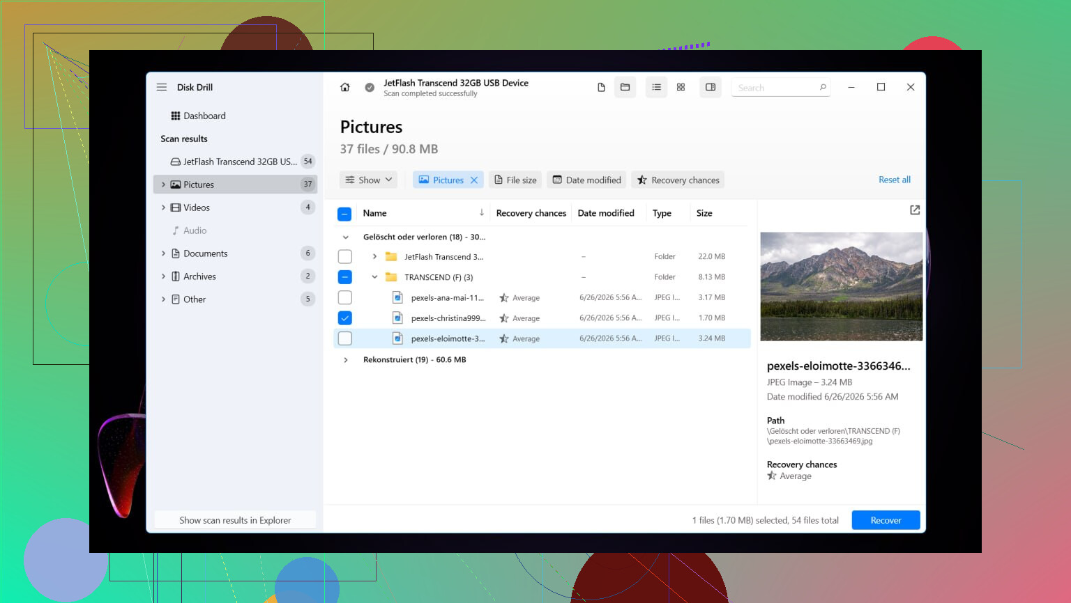This screenshot has width=1071, height=603.
Task: Open the hamburger menu beside Disk Drill
Action: (x=162, y=87)
